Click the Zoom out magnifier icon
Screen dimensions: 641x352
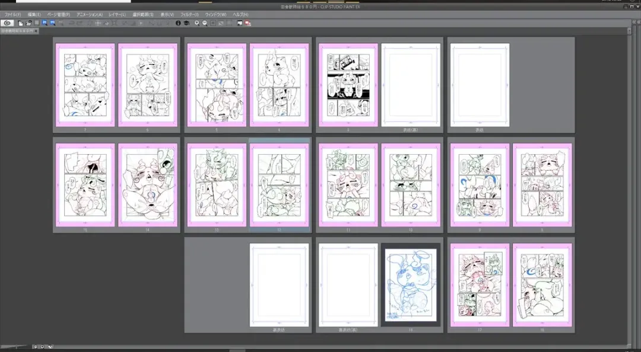click(x=205, y=23)
